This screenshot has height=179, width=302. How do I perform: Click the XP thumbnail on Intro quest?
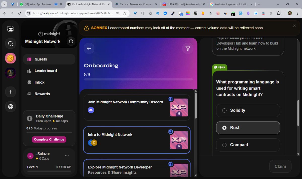[x=179, y=140]
